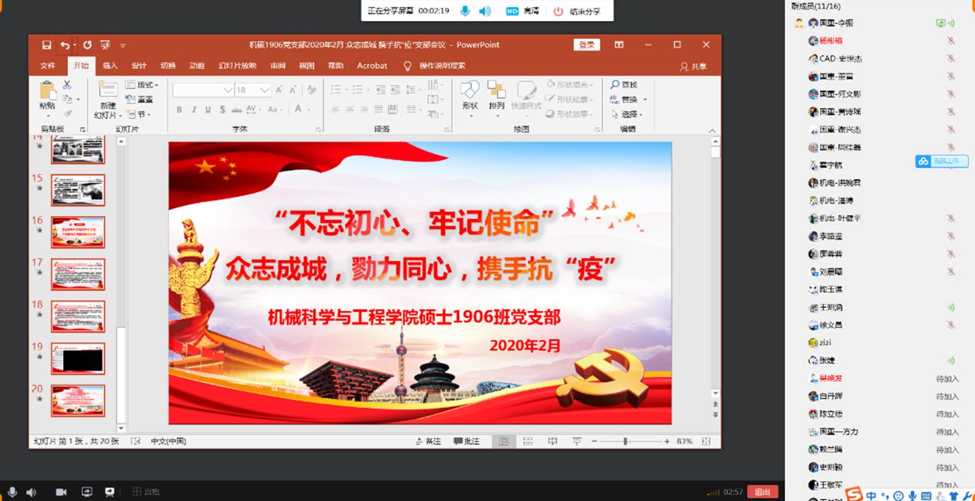Screen dimensions: 975x501
Task: Open the Acrobat ribbon tab
Action: (372, 66)
